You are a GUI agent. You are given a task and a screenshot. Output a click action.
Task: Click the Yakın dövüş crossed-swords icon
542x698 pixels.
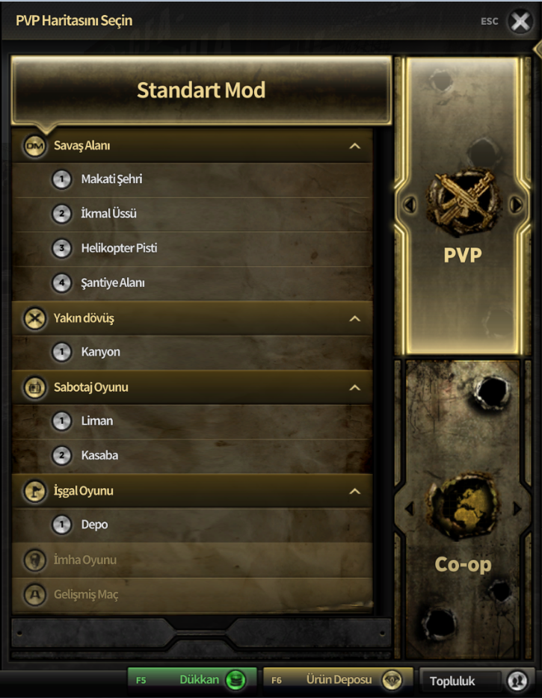click(35, 318)
